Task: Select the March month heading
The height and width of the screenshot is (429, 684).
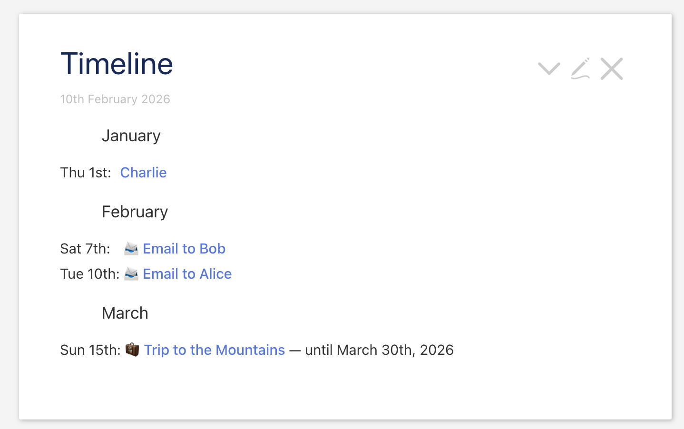Action: [x=125, y=313]
